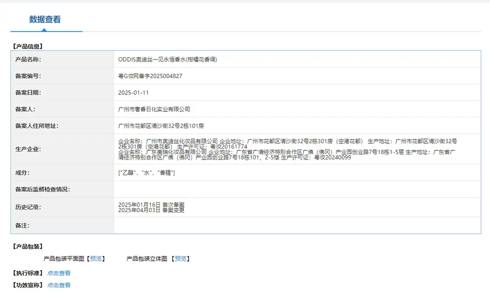Select the 备案编号 value 粤G妆网备字2025004827
This screenshot has height=303, width=490.
150,76
